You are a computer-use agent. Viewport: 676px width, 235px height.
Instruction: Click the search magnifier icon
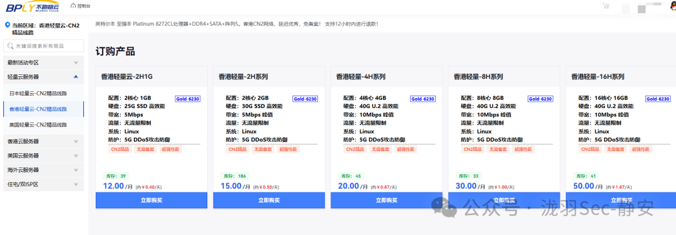click(11, 46)
